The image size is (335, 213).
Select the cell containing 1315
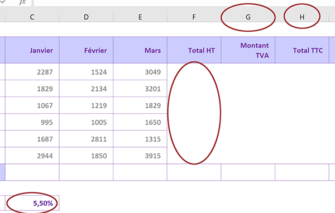point(140,139)
